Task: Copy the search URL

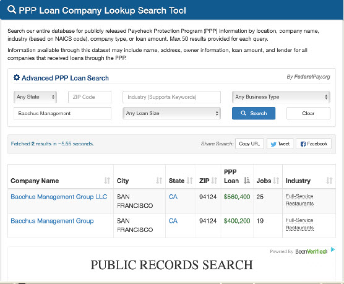Action: click(249, 144)
